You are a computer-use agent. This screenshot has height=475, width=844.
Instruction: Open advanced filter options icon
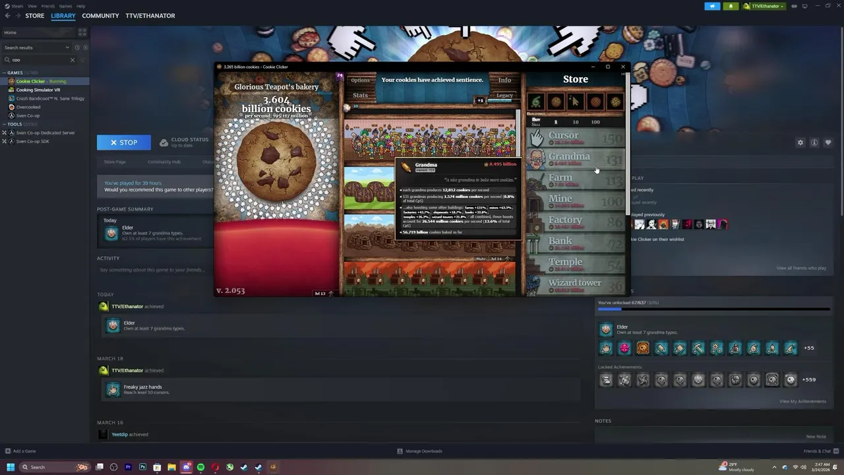point(83,60)
